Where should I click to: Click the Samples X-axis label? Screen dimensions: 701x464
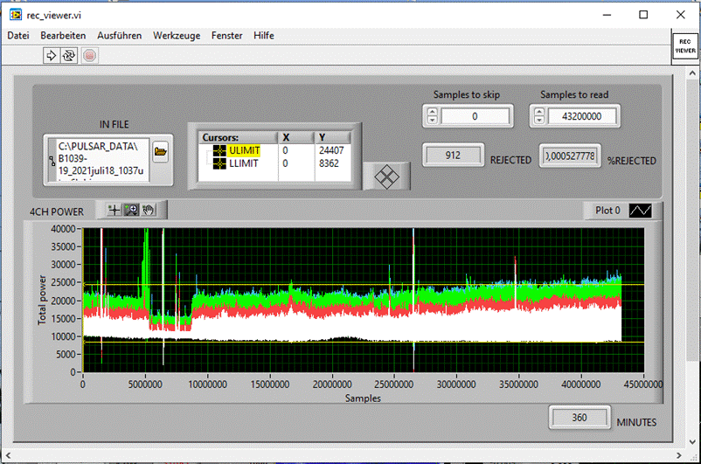[363, 398]
